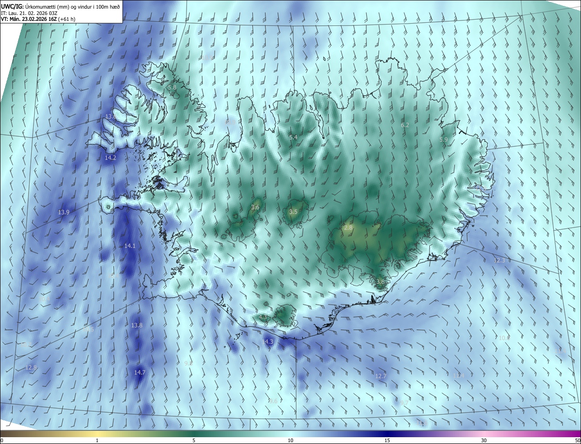The width and height of the screenshot is (581, 444).
Task: Click the 14.1 value in Faxaflói
Action: [130, 246]
